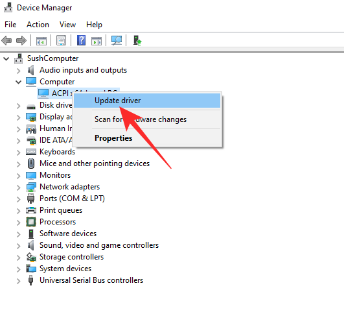
Task: Open the Properties toolbar icon
Action: 61,40
